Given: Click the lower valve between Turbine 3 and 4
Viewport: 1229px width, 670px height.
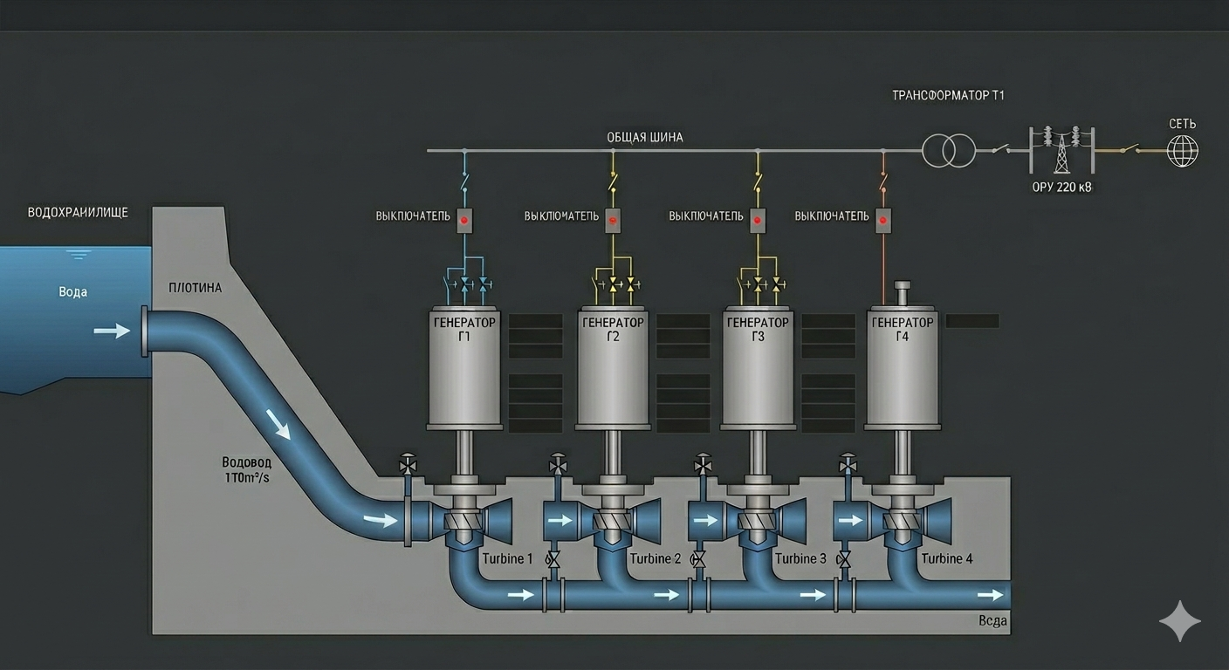Looking at the screenshot, I should coord(844,559).
